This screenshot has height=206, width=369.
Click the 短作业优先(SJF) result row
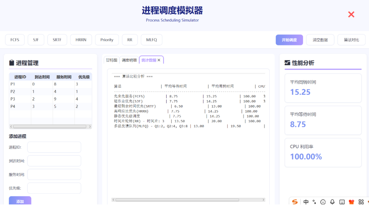pyautogui.click(x=190, y=101)
